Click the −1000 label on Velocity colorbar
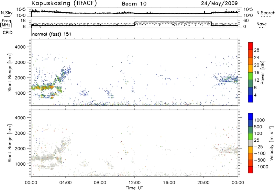The height and width of the screenshot is (190, 275). 261,167
